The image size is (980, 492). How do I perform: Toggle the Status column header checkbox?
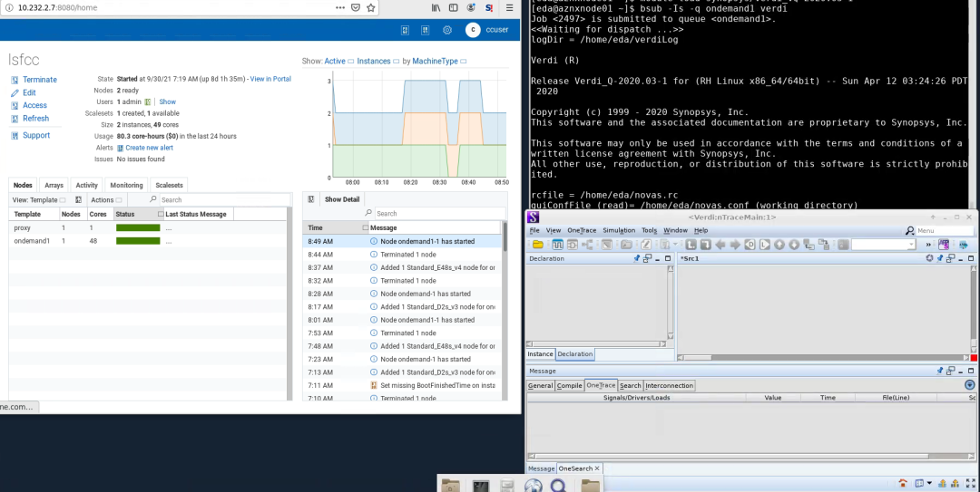(162, 214)
